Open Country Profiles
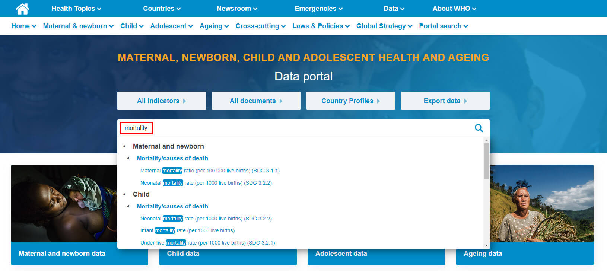Viewport: 607px width, 277px height. tap(351, 101)
